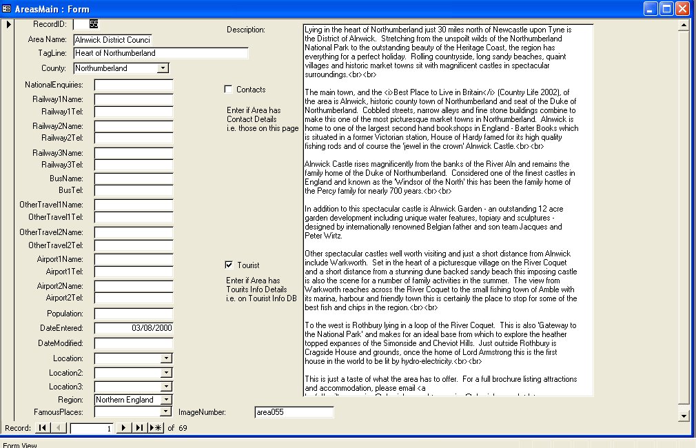Click the DateModified field

point(134,343)
